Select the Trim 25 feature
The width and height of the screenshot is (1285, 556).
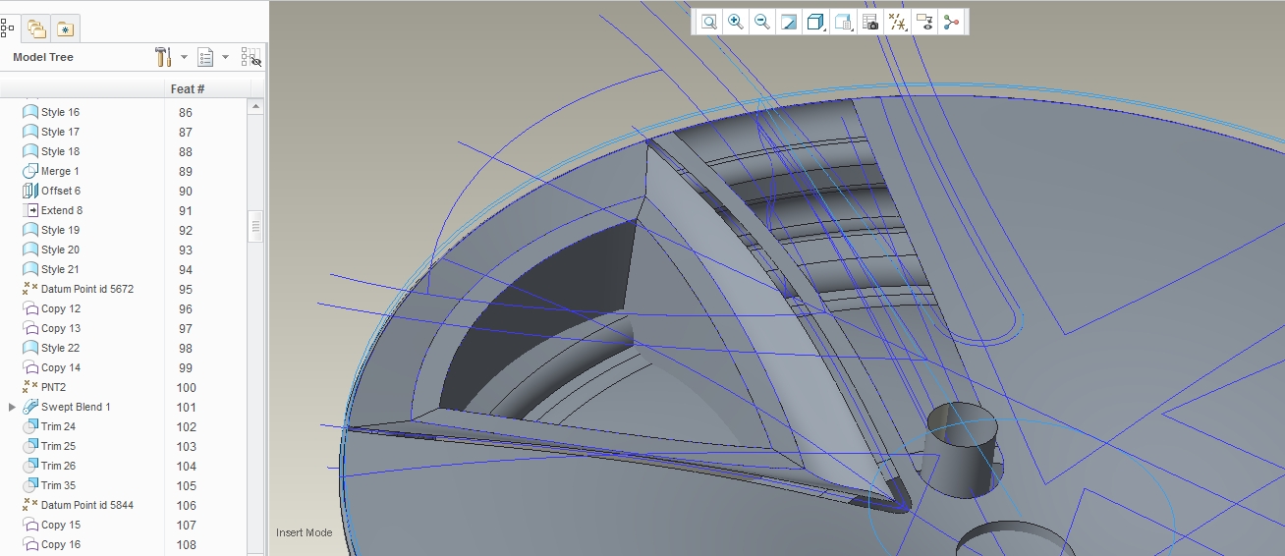(58, 446)
